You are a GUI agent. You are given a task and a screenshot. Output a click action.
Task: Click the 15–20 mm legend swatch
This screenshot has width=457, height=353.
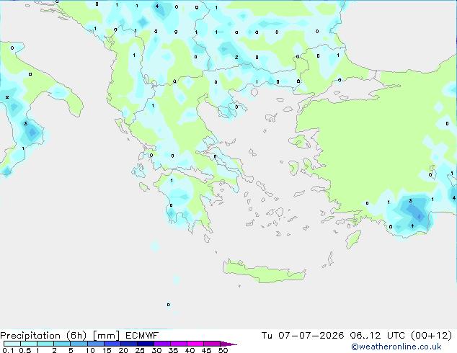(x=112, y=344)
